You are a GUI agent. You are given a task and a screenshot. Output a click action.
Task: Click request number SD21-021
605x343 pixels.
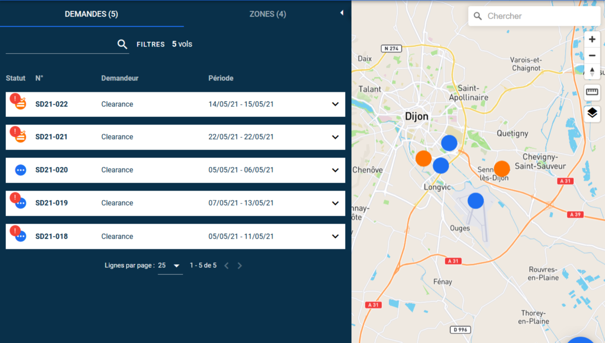coord(51,137)
